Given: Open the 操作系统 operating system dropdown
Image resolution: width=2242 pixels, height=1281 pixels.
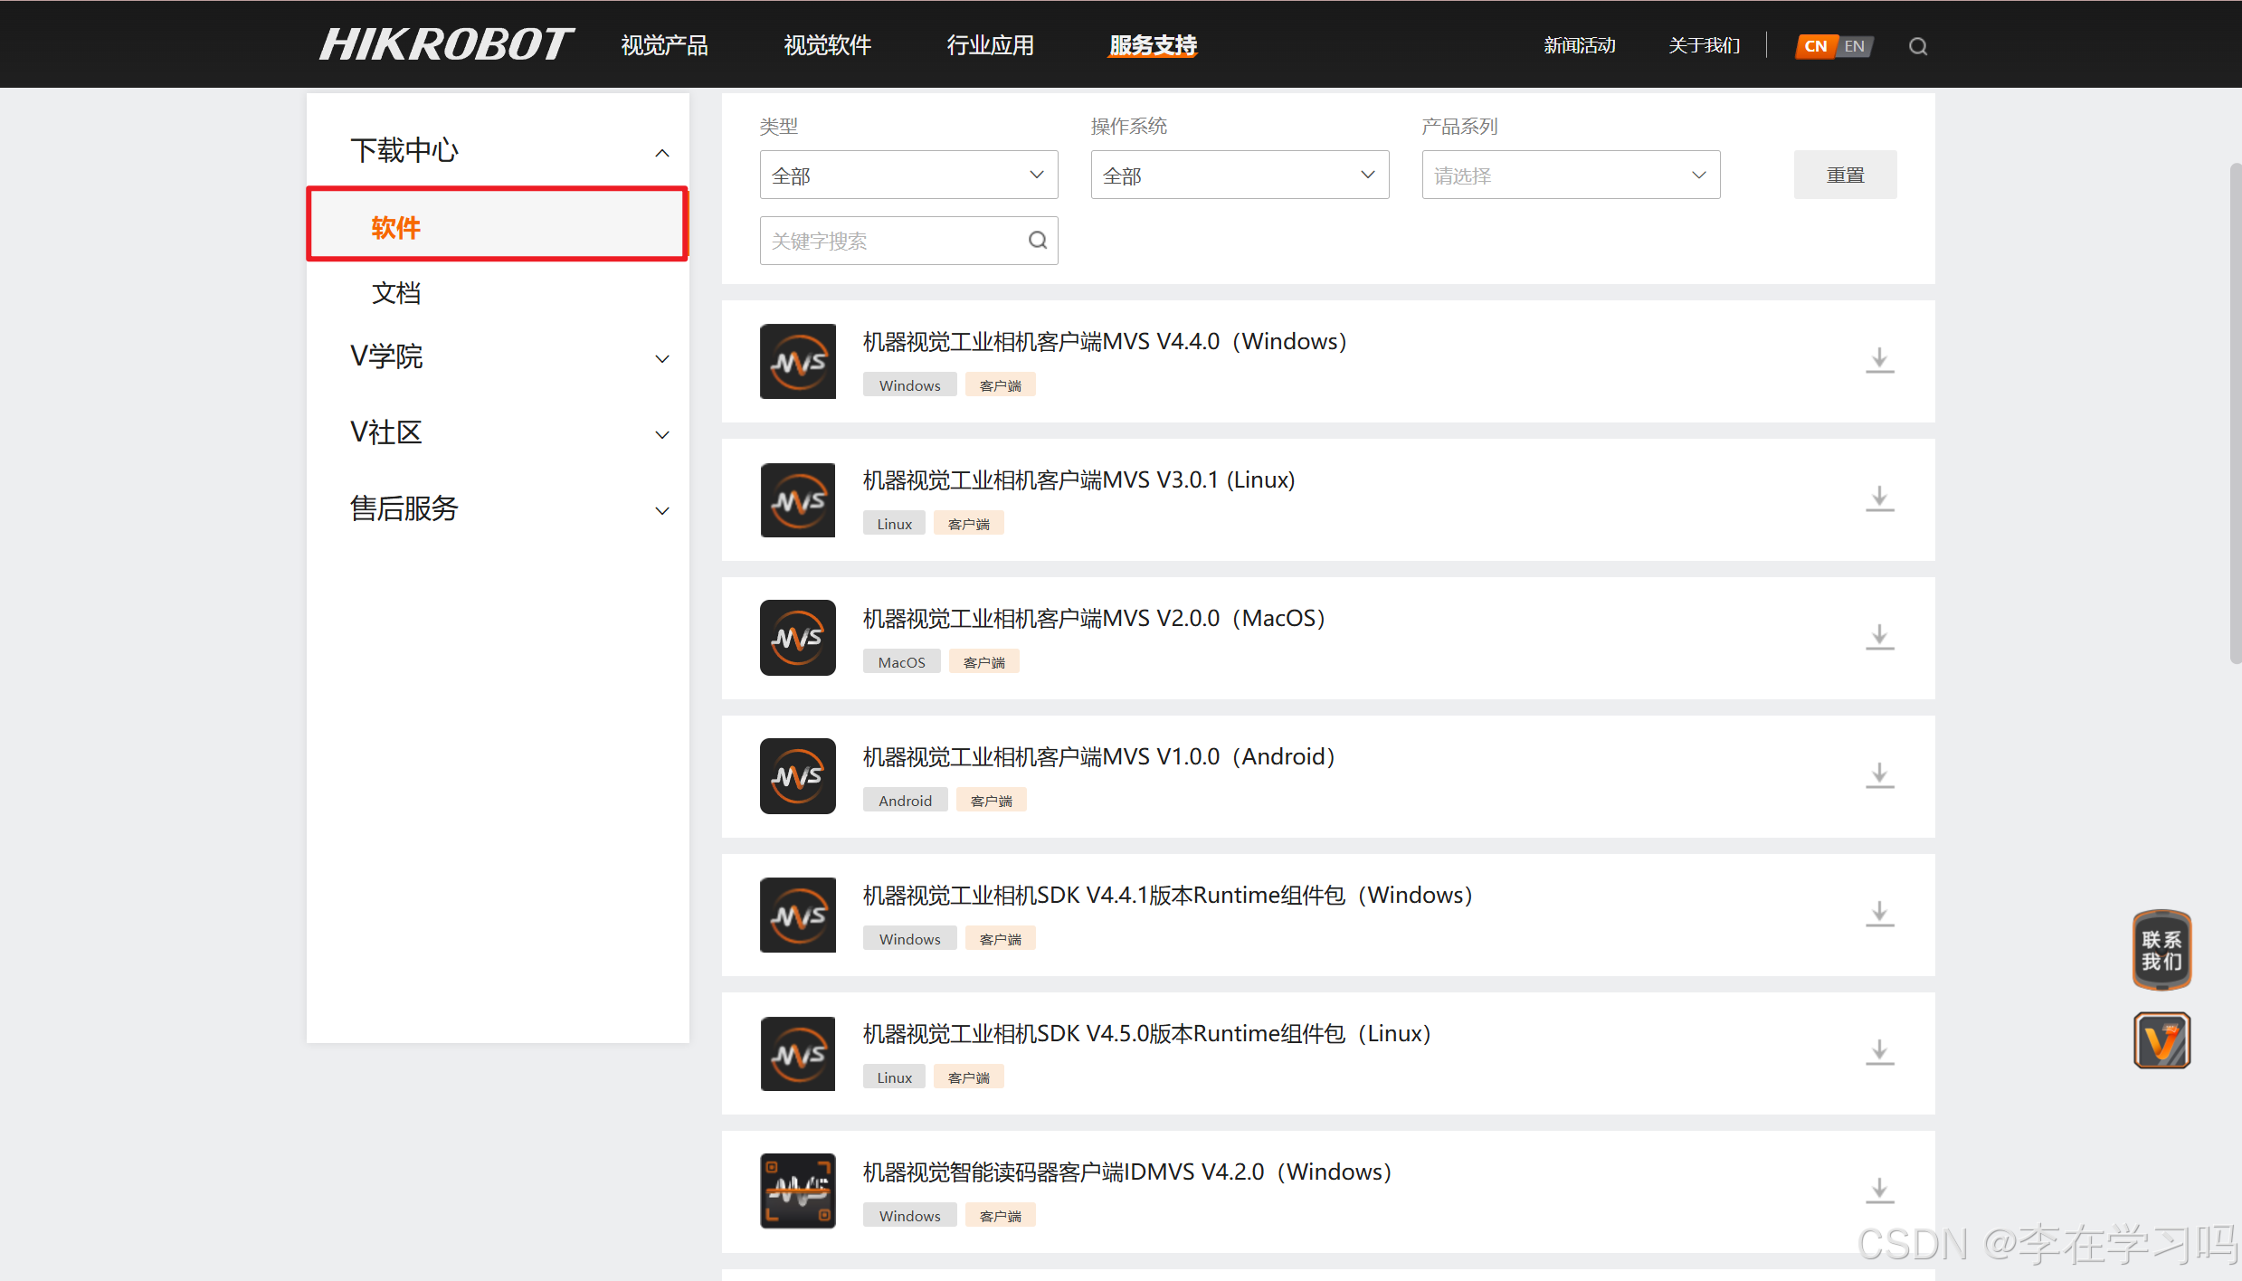Looking at the screenshot, I should click(x=1240, y=176).
